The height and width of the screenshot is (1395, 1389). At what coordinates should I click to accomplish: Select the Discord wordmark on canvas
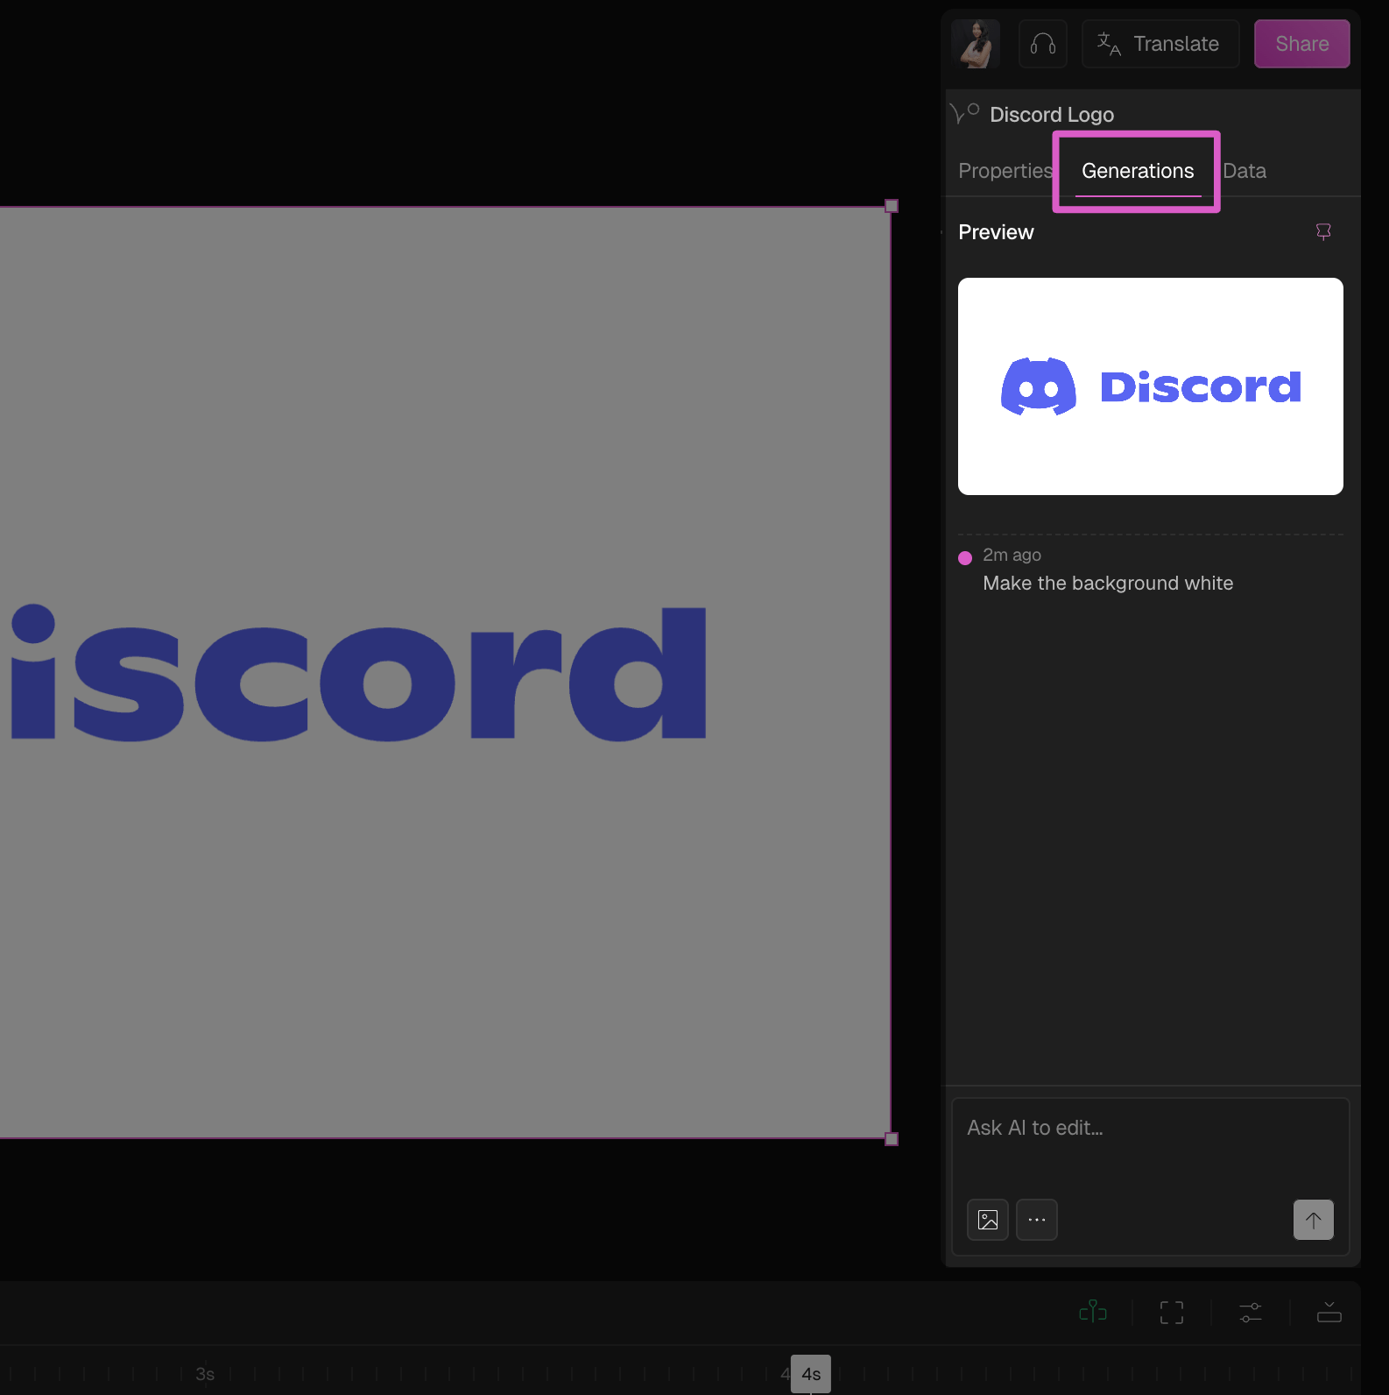point(357,673)
